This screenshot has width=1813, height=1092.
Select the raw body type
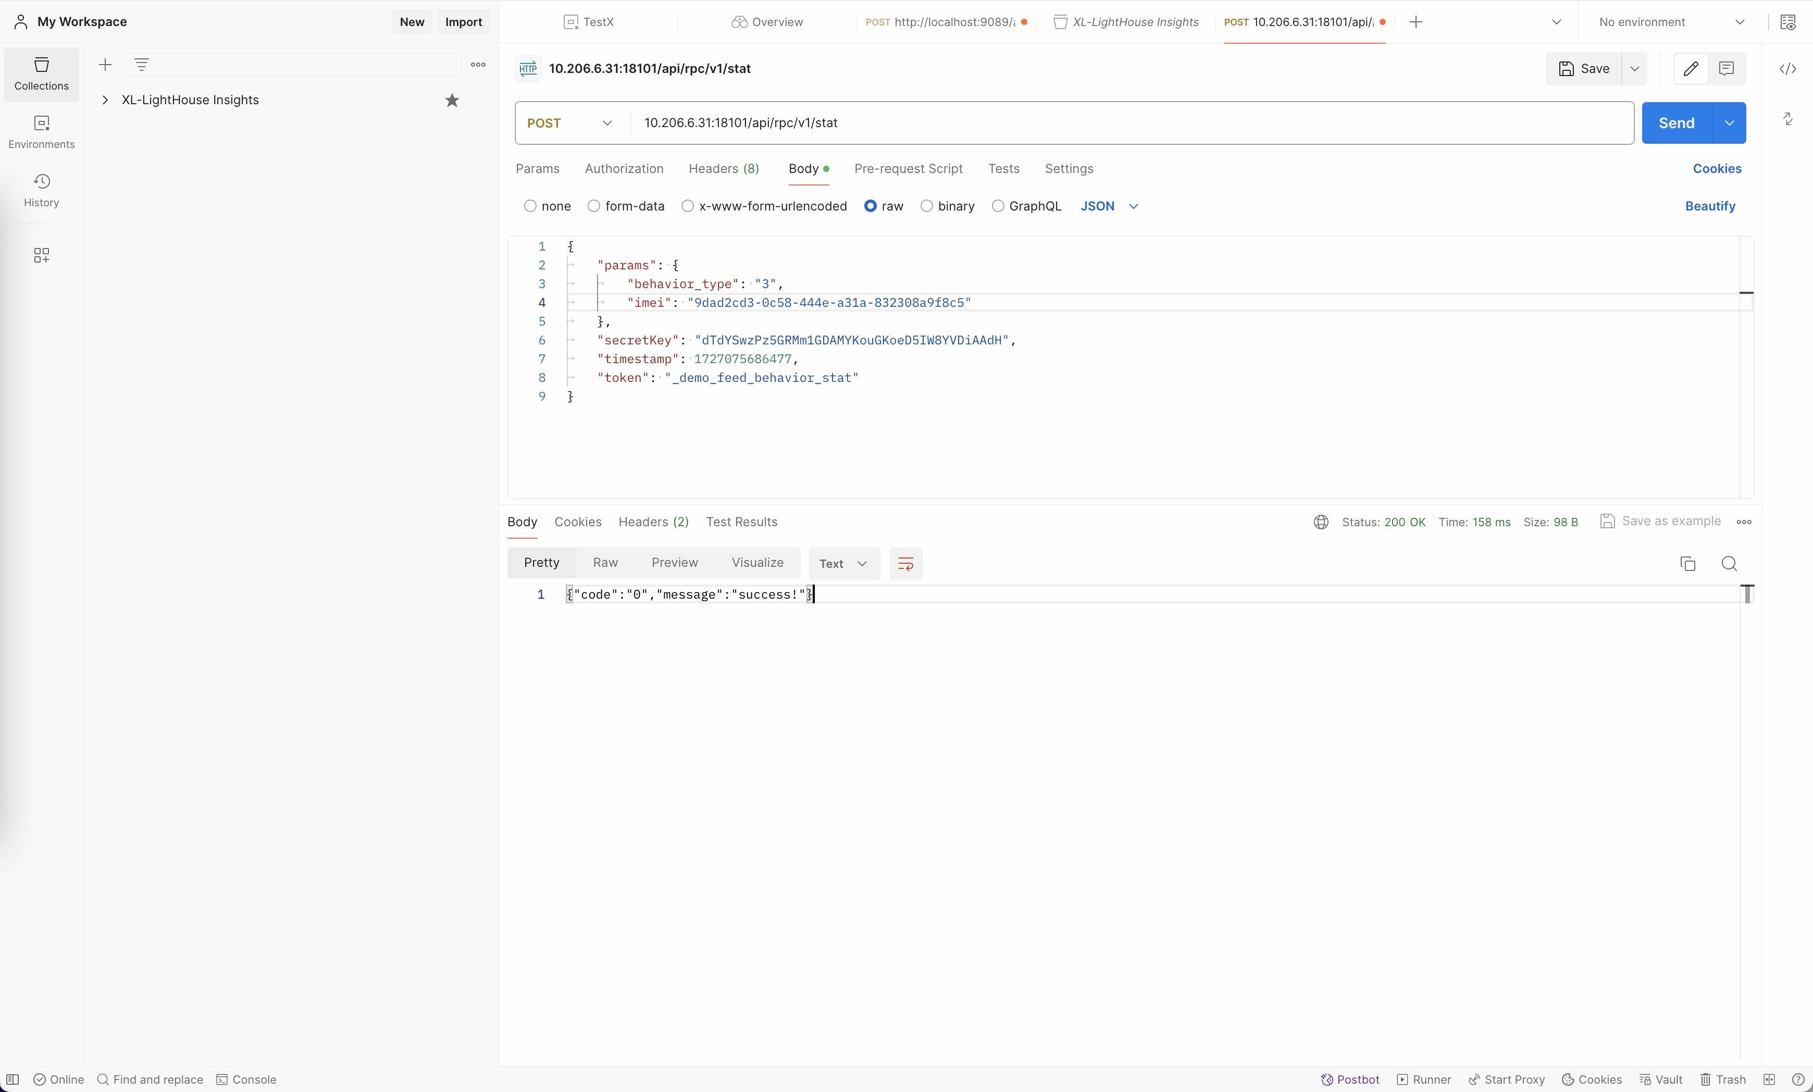(871, 206)
